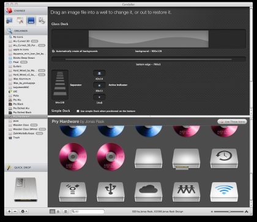Toggle Use simple Dock when positioned on bottom
257x222 pixels.
pyautogui.click(x=78, y=111)
